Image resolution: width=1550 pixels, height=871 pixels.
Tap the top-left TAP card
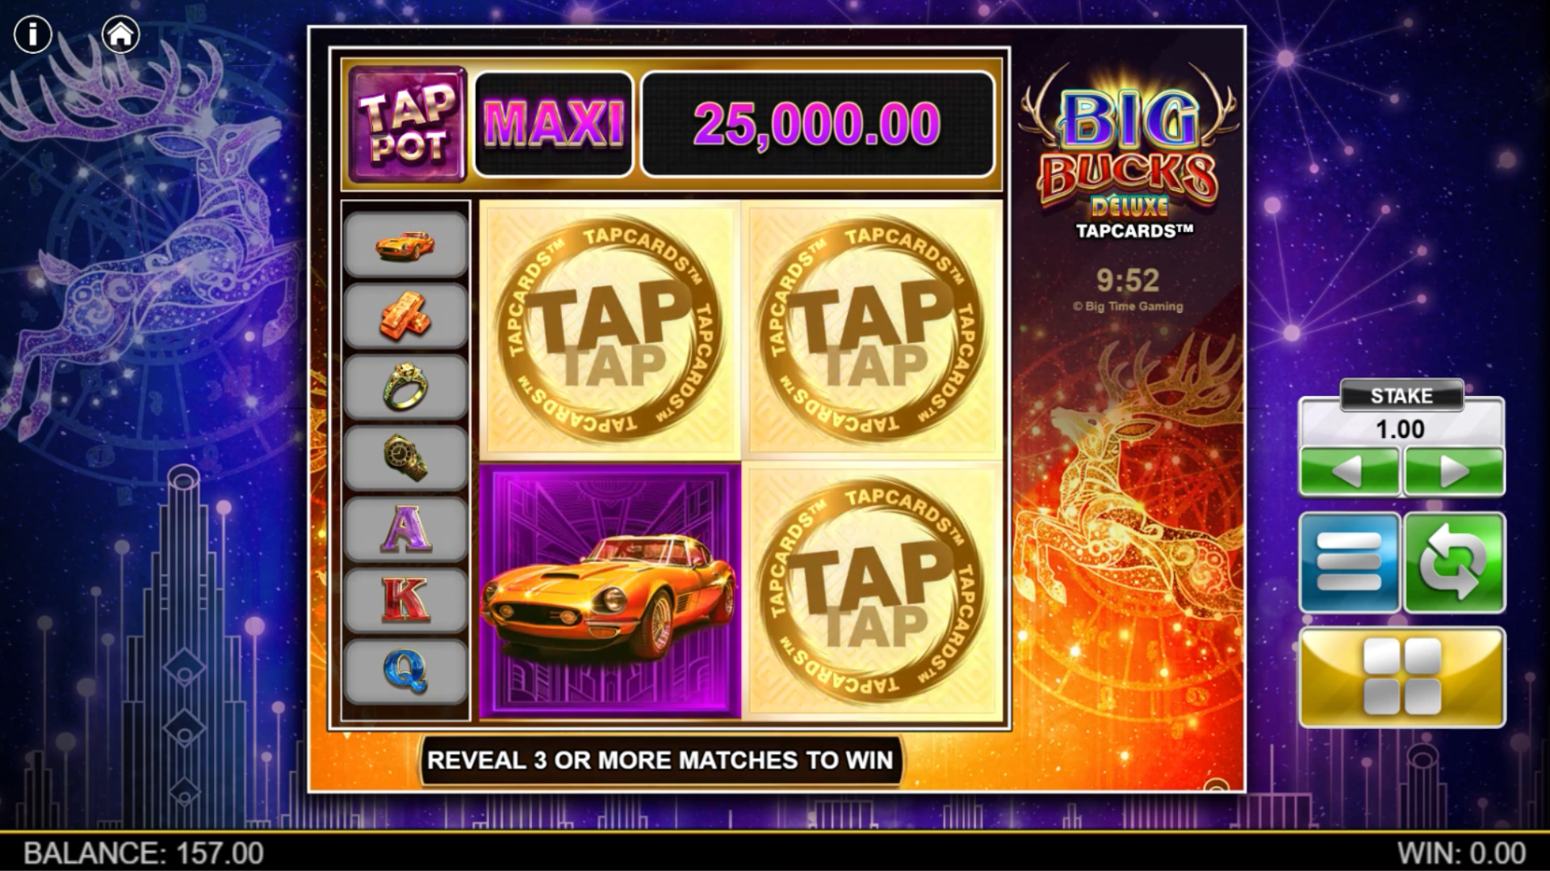610,331
